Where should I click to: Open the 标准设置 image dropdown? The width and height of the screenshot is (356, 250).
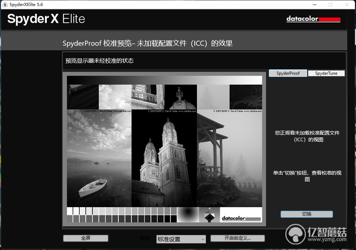(x=181, y=239)
